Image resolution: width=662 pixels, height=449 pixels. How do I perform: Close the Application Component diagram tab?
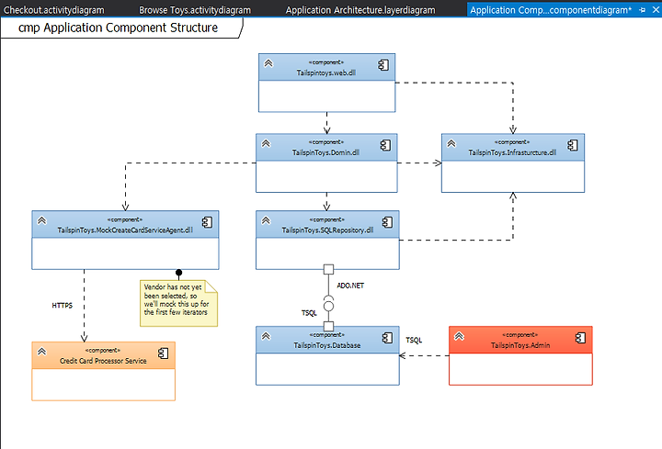pos(656,10)
